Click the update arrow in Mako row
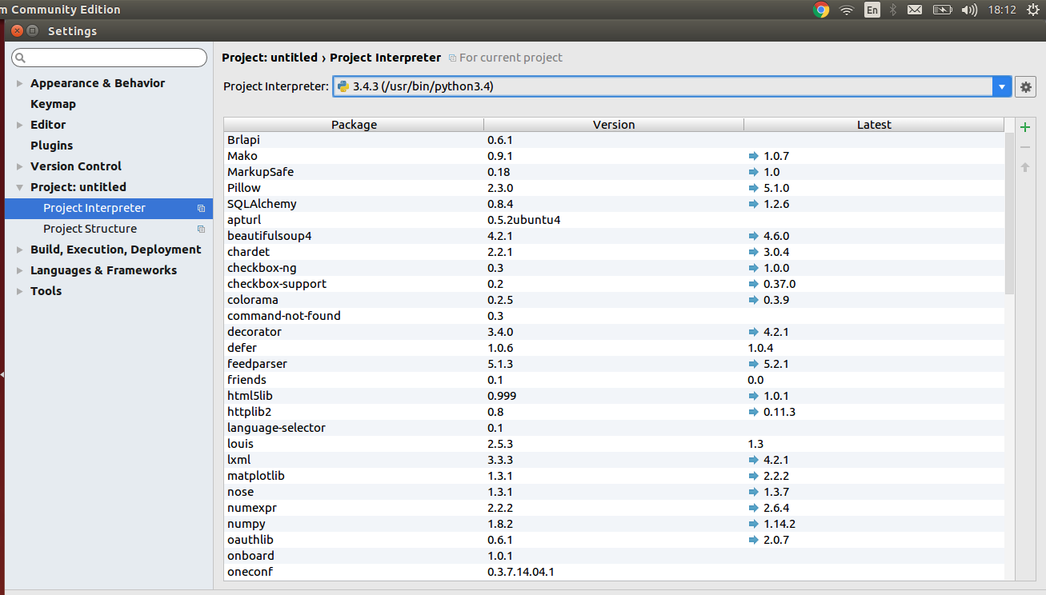Screen dimensions: 1046x595 [x=753, y=156]
